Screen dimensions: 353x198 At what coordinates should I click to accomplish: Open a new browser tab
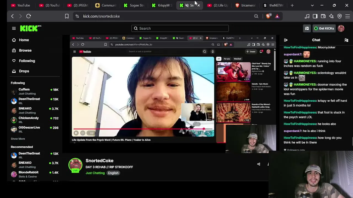pos(292,5)
